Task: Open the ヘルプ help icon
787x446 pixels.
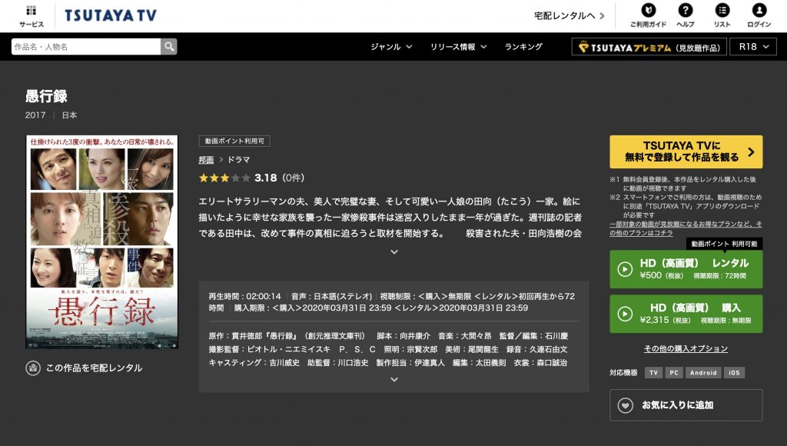Action: 685,11
